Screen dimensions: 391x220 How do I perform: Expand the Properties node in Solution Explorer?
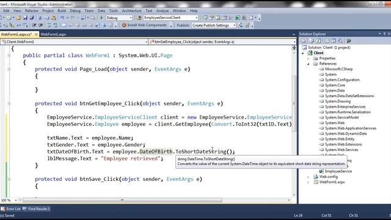point(308,59)
